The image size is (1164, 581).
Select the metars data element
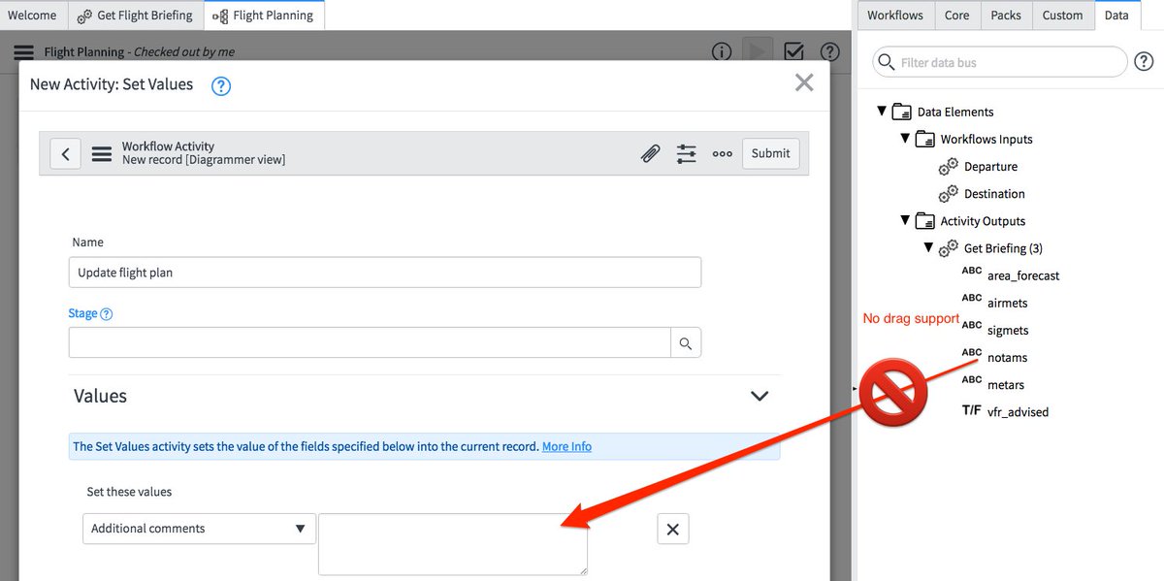click(1006, 384)
